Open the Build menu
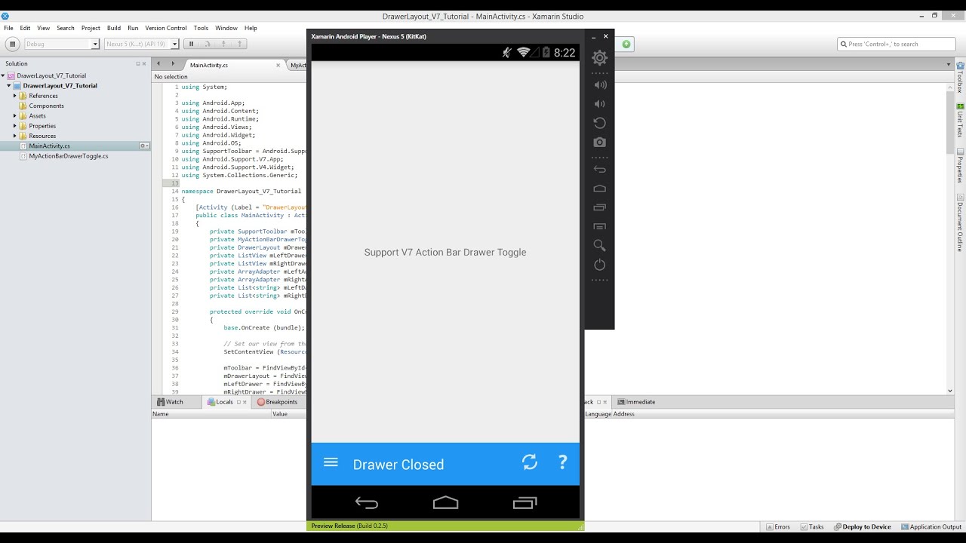966x543 pixels. [113, 28]
